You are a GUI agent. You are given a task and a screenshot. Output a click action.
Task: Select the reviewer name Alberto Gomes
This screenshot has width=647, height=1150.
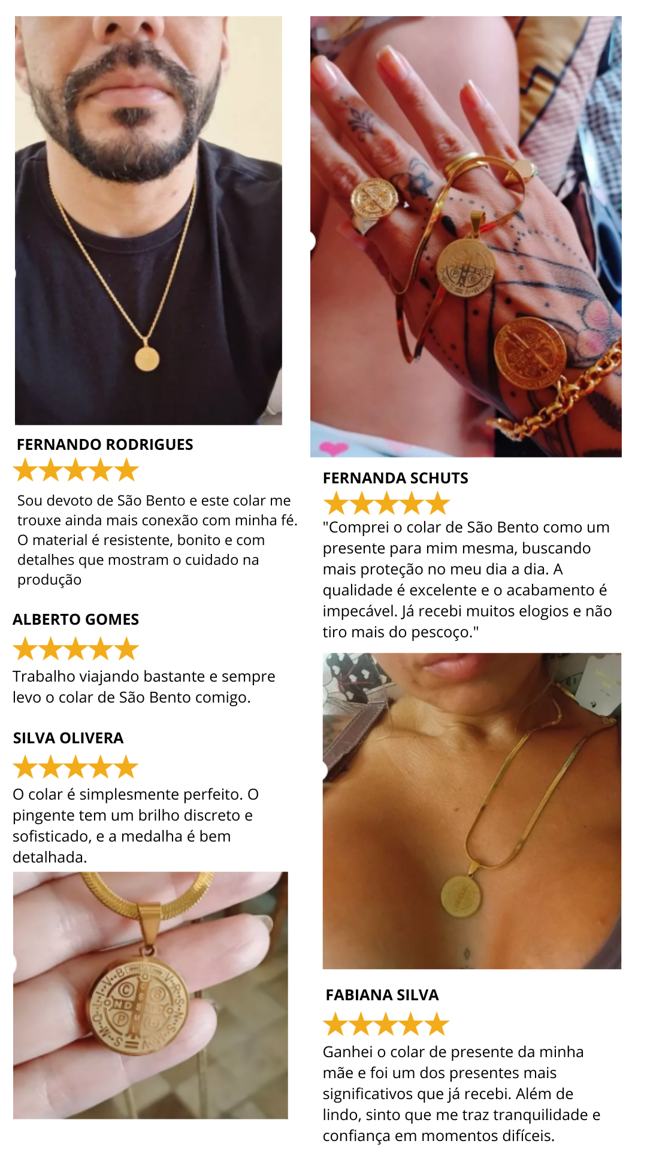click(x=76, y=619)
